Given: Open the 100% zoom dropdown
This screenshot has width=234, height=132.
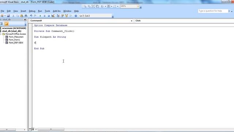Looking at the screenshot, I should coord(138,6).
